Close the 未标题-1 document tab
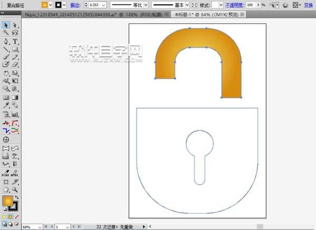 click(242, 14)
